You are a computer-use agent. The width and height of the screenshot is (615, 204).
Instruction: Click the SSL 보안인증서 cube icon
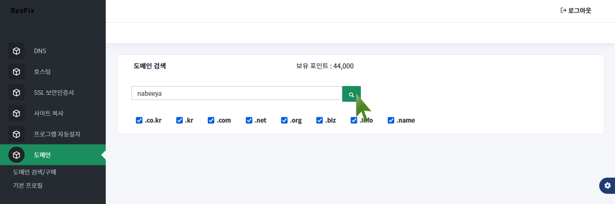[x=16, y=93]
